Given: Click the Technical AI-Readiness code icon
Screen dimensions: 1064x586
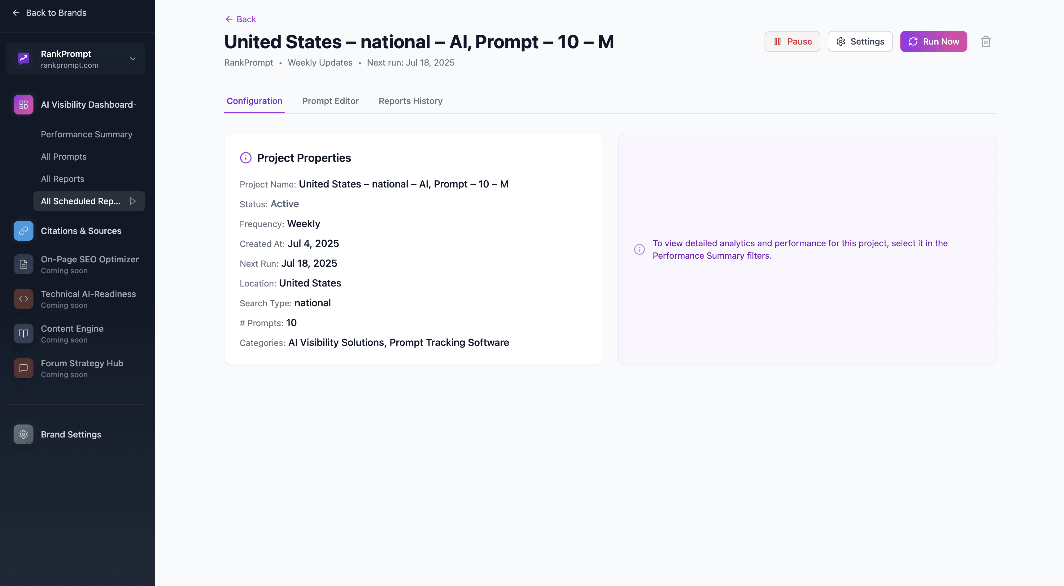Looking at the screenshot, I should point(24,299).
